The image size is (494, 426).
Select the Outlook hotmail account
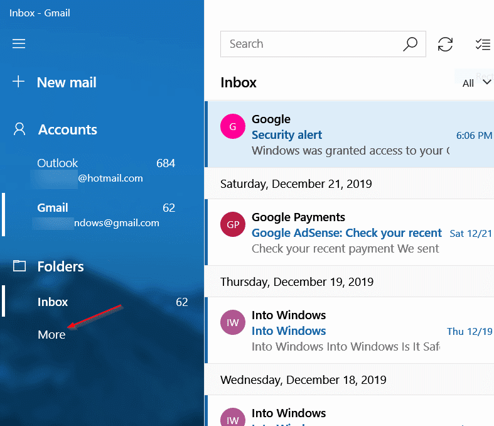[103, 171]
